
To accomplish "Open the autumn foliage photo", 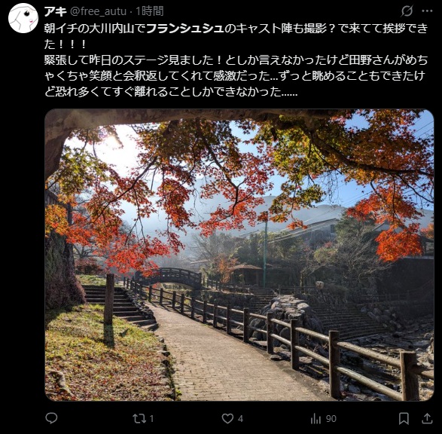I will click(x=239, y=255).
